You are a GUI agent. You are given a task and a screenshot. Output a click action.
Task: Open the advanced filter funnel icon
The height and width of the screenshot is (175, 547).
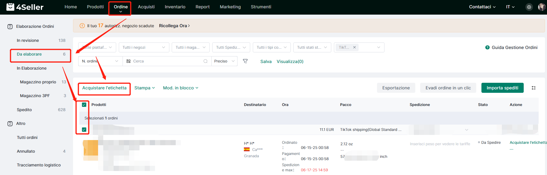coord(245,61)
